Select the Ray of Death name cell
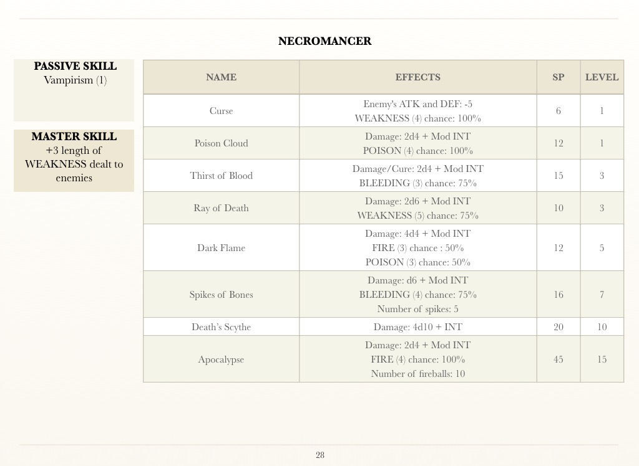Image resolution: width=639 pixels, height=466 pixels. pyautogui.click(x=221, y=208)
